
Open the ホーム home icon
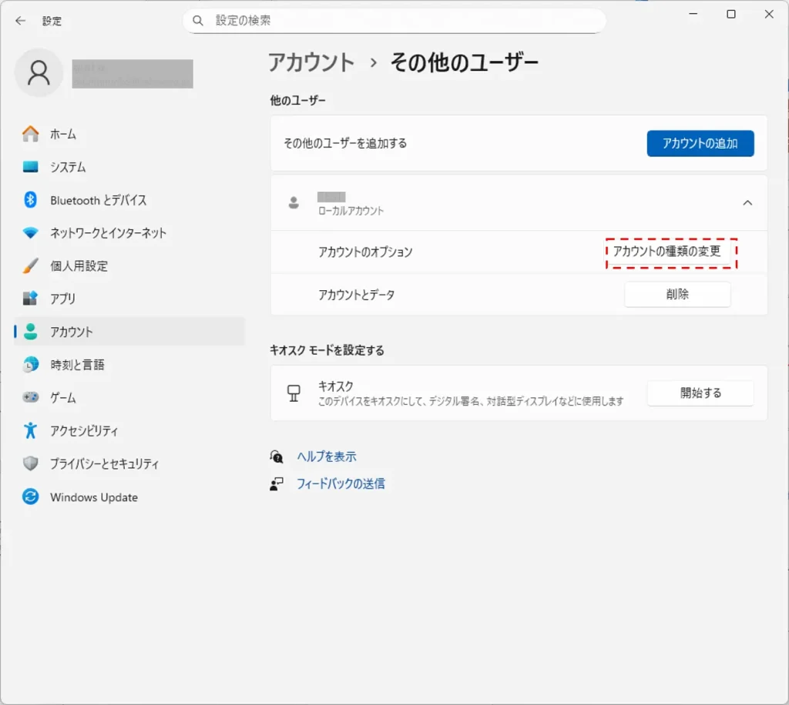31,134
